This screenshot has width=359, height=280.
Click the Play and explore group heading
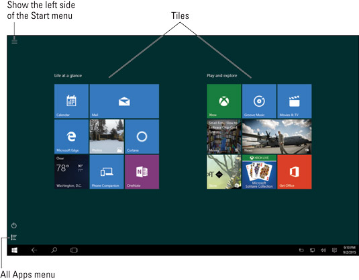click(222, 76)
